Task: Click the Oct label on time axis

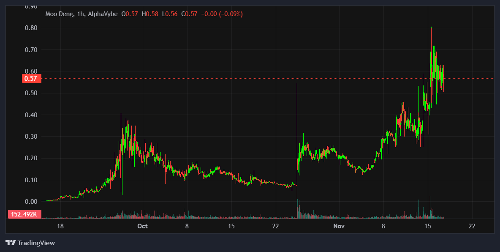Action: pyautogui.click(x=143, y=226)
